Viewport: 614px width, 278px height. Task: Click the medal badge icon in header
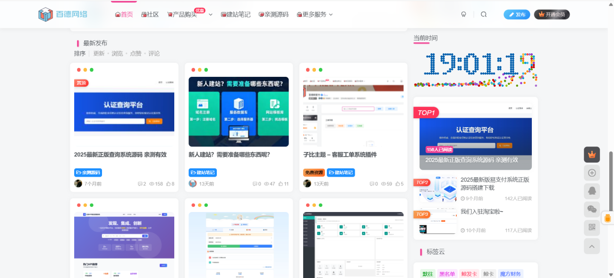(464, 14)
